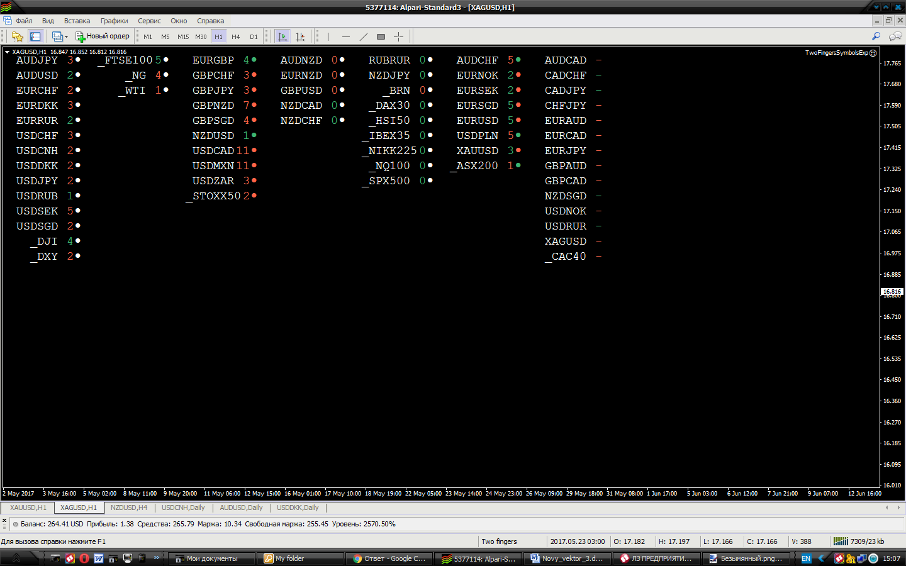
Task: Select the trendline tool
Action: point(363,36)
